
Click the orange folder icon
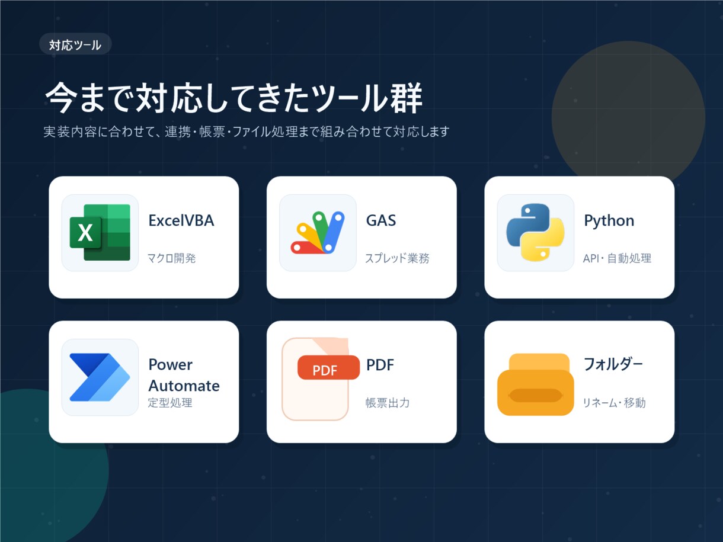coord(536,384)
